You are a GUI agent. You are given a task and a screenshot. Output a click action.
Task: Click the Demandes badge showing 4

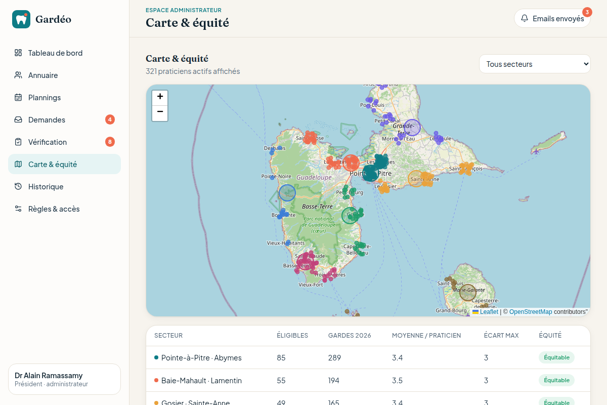coord(110,119)
